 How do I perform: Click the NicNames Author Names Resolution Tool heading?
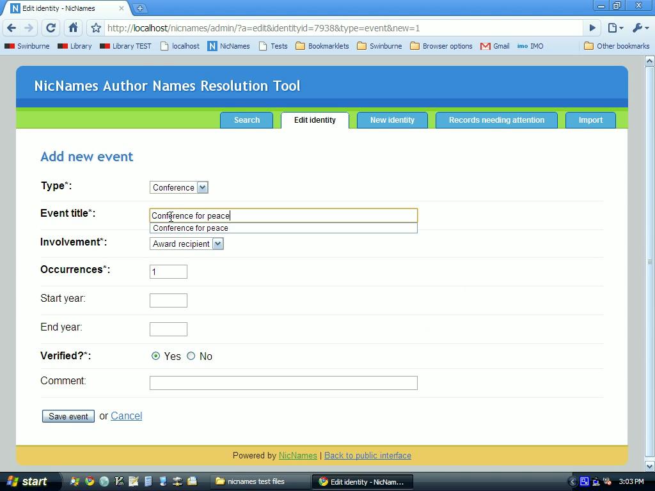pyautogui.click(x=167, y=86)
